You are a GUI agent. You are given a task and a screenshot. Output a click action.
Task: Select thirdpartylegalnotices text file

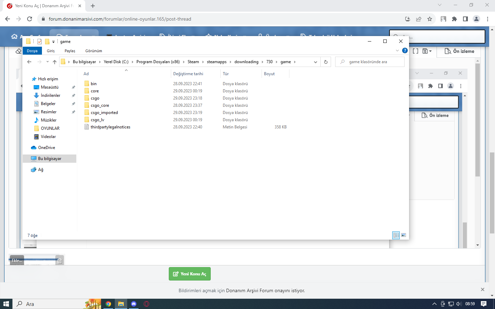click(x=110, y=127)
